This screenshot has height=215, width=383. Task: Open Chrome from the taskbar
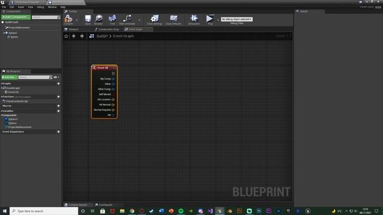click(132, 211)
